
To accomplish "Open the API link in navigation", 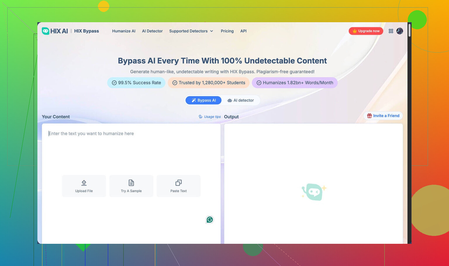I will click(244, 31).
